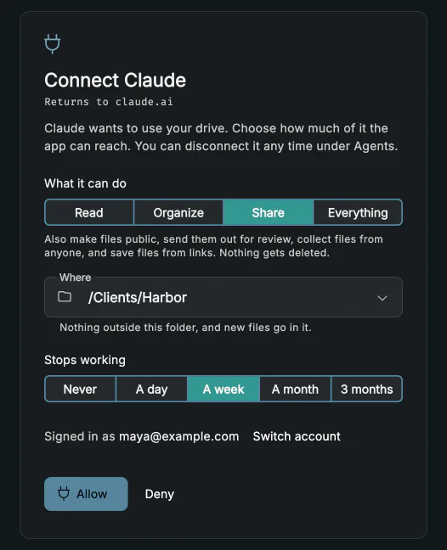Click the 'What it can do' label
Image resolution: width=447 pixels, height=550 pixels.
point(85,183)
